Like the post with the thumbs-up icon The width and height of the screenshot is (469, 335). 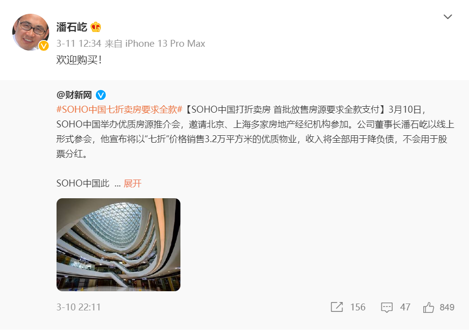[x=428, y=307]
